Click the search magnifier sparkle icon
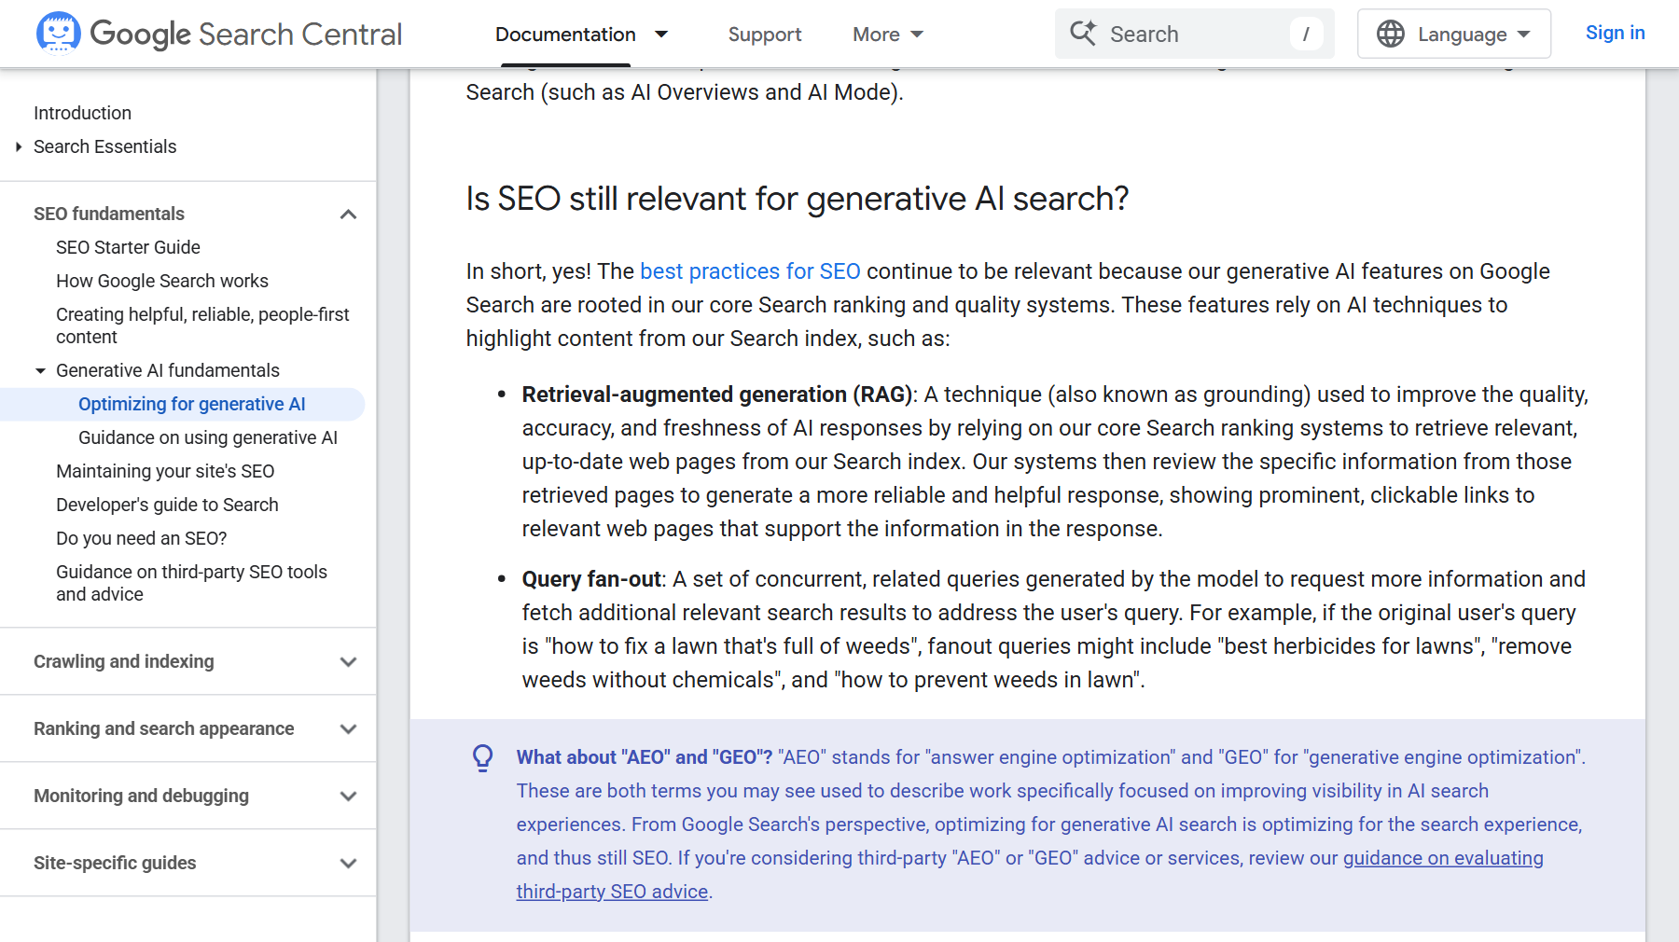1679x942 pixels. click(x=1083, y=33)
